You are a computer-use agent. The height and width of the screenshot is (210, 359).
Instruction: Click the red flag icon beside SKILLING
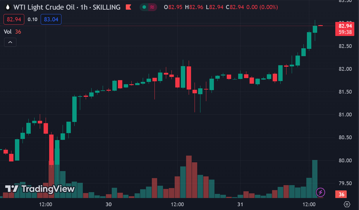tap(128, 7)
